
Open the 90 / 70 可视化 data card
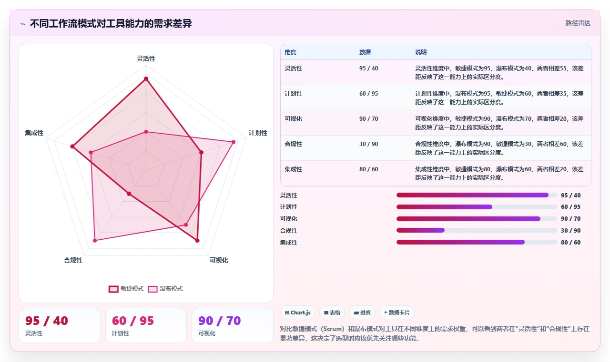tap(233, 325)
